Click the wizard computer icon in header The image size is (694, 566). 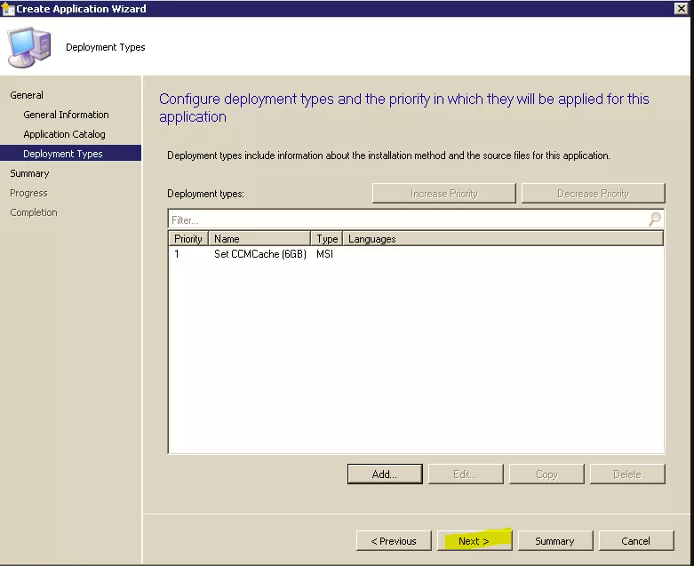[x=29, y=47]
